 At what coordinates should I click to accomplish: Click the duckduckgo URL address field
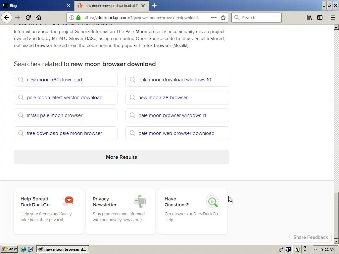coord(140,18)
